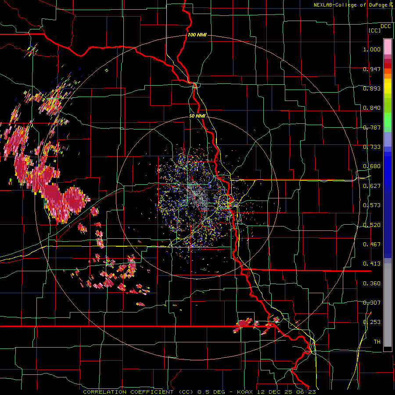Pick the gray low-value segment of the color bar
The image size is (395, 395).
pyautogui.click(x=388, y=305)
